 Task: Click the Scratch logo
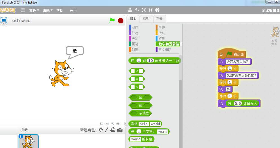click(8, 10)
